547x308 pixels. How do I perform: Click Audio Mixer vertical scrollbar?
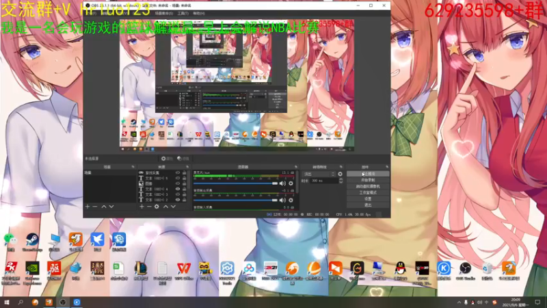[297, 181]
